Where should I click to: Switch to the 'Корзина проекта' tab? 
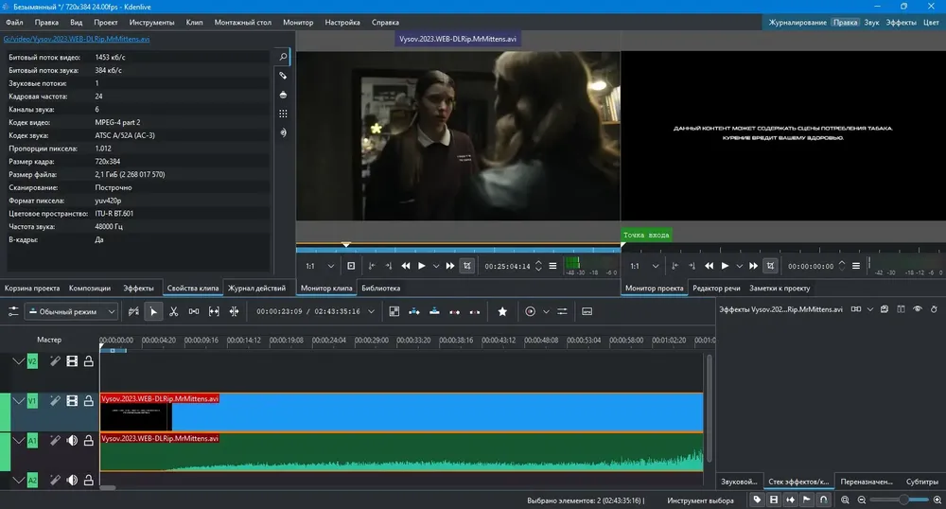(x=32, y=288)
